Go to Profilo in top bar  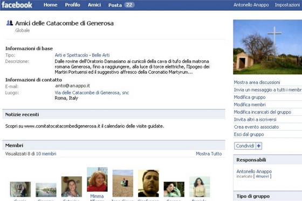click(x=72, y=5)
